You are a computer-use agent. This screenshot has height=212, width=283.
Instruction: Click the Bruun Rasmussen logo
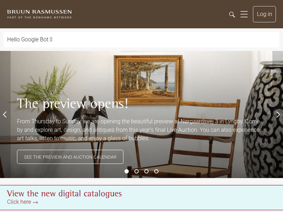coord(39,14)
